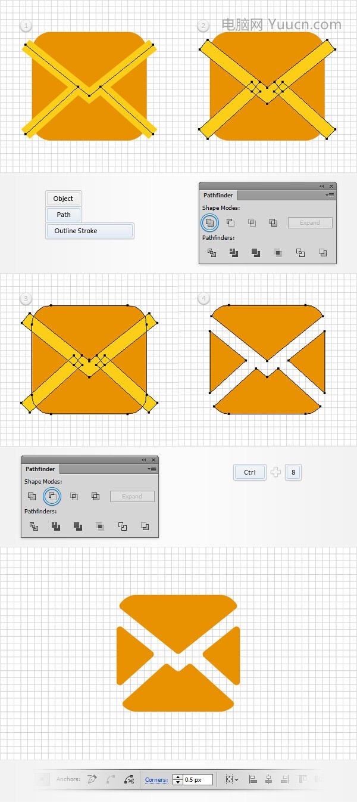
Task: Click Unite in the upper Pathfinder panel
Action: pyautogui.click(x=209, y=222)
